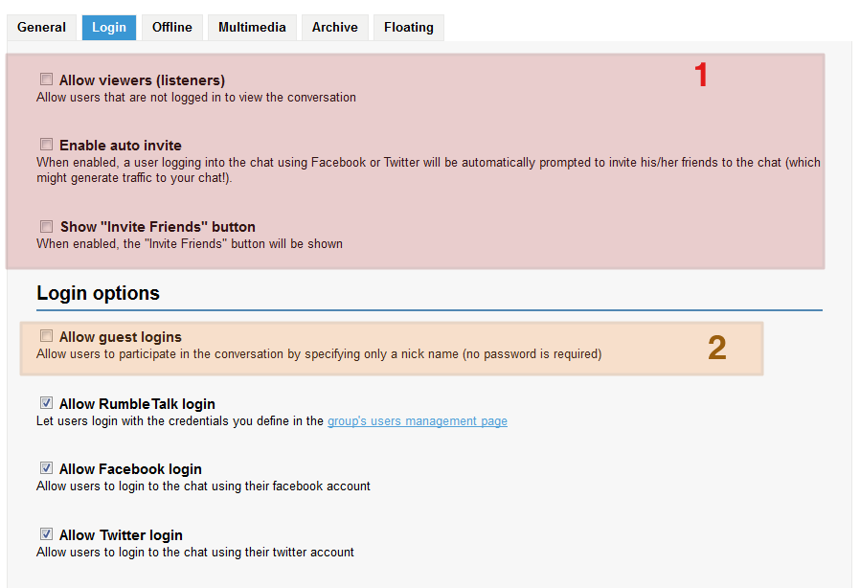The width and height of the screenshot is (860, 588).
Task: Click the Login options section heading
Action: 98,293
